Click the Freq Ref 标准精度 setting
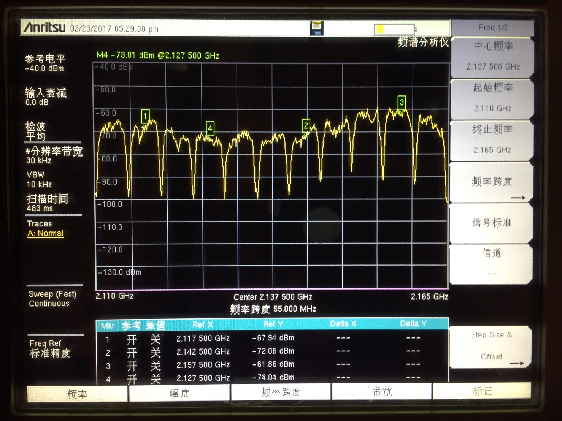This screenshot has width=562, height=421. (50, 349)
